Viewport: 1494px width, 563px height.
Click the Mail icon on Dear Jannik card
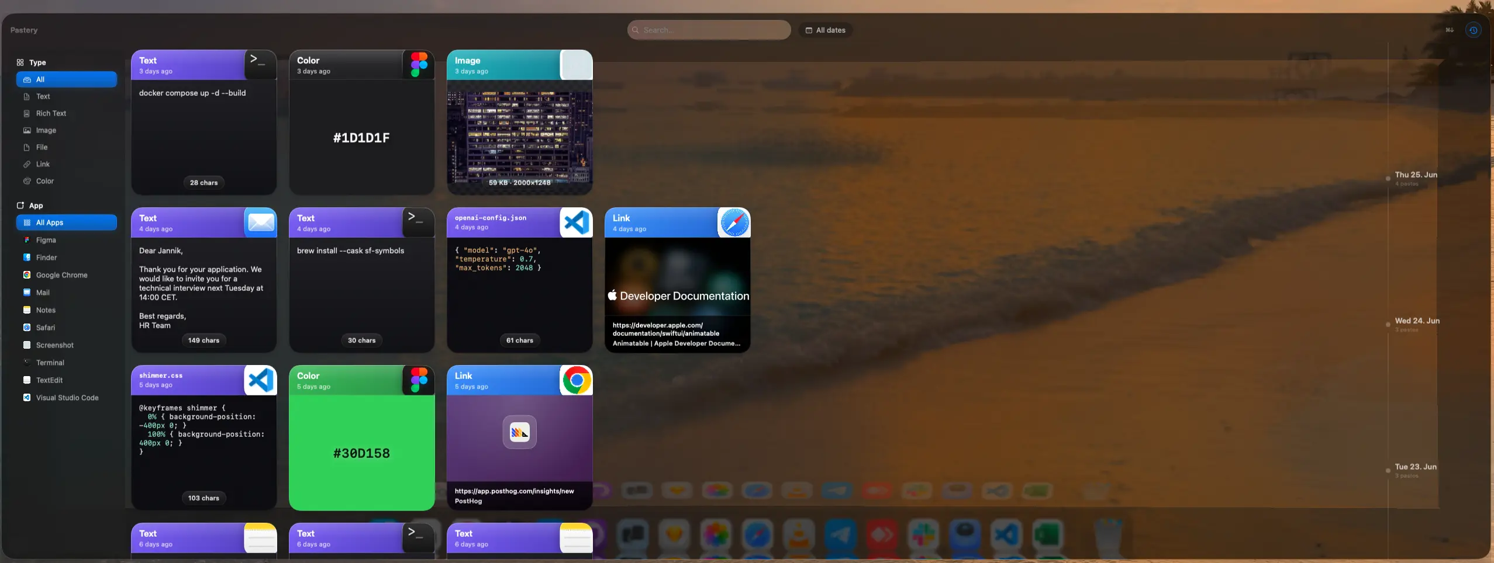coord(260,223)
